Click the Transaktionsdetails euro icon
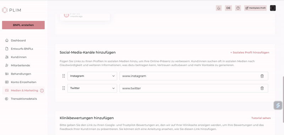The width and height of the screenshot is (284, 135). 7,99
